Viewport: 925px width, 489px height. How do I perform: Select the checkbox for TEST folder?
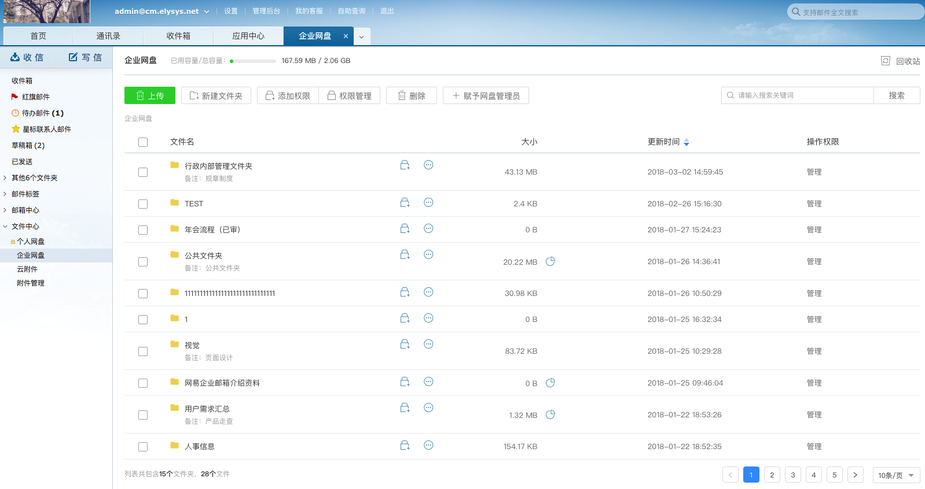143,204
